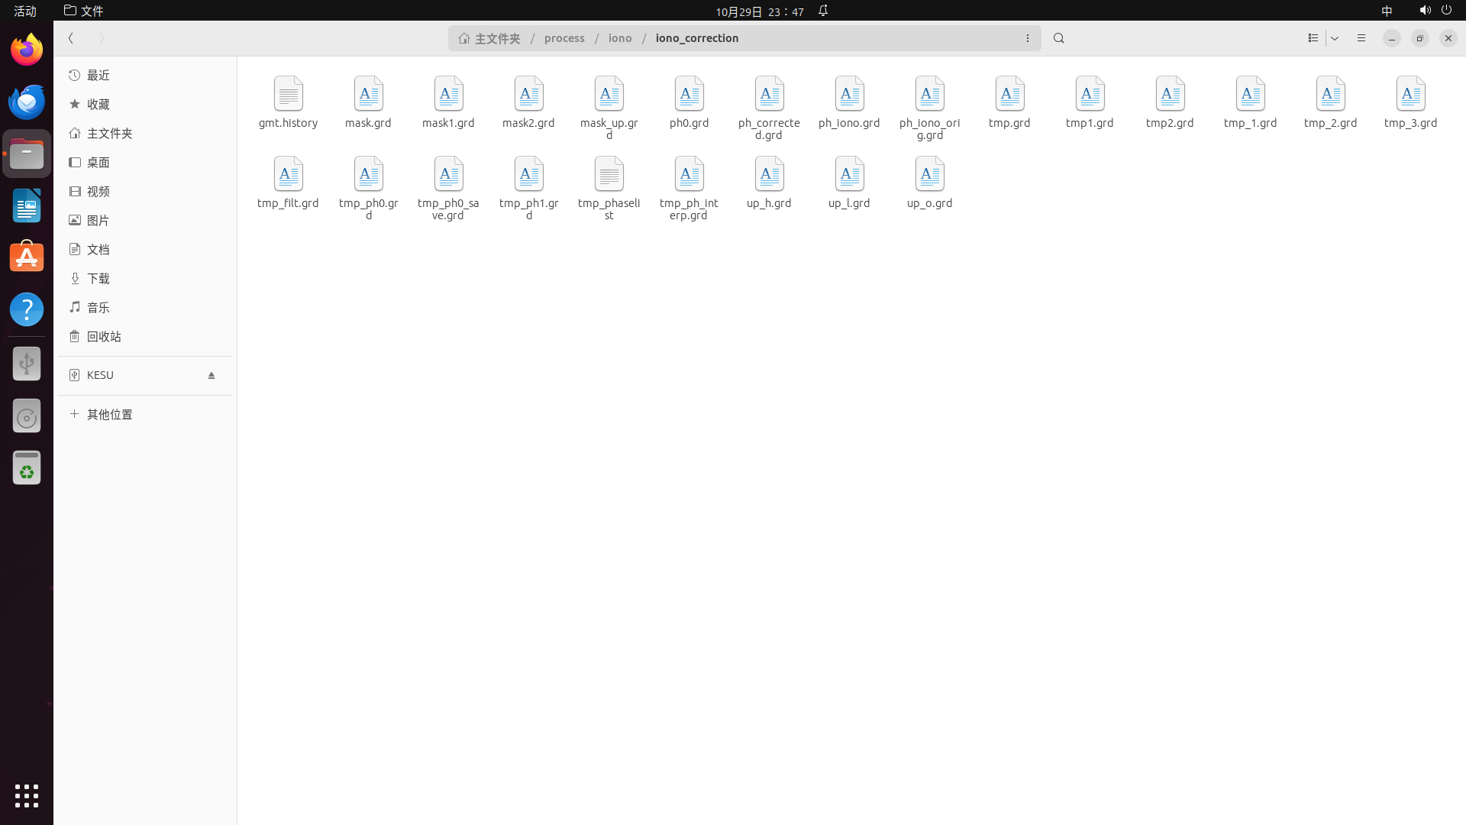Open the 文件 app menu in top bar
This screenshot has width=1466, height=825.
click(84, 11)
